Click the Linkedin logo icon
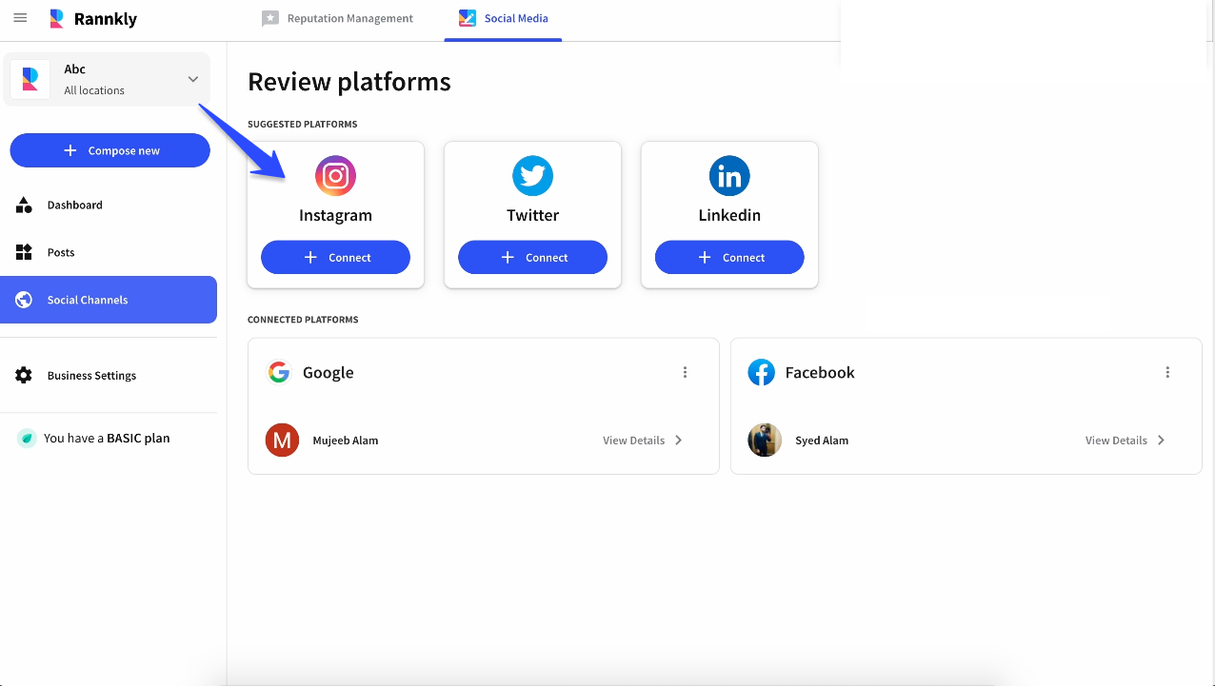The width and height of the screenshot is (1215, 686). (729, 176)
